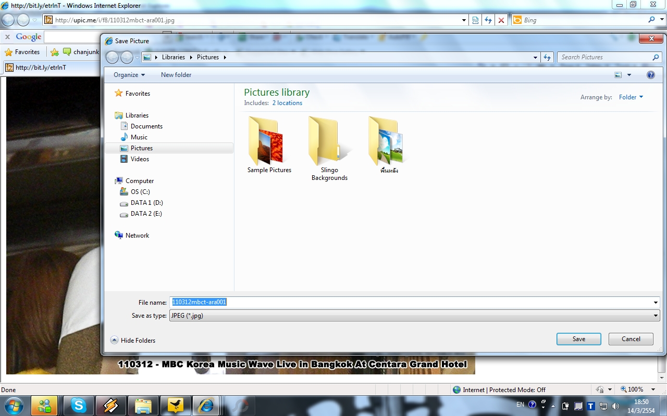667x416 pixels.
Task: Click refresh icon beside dialog address bar
Action: point(547,57)
